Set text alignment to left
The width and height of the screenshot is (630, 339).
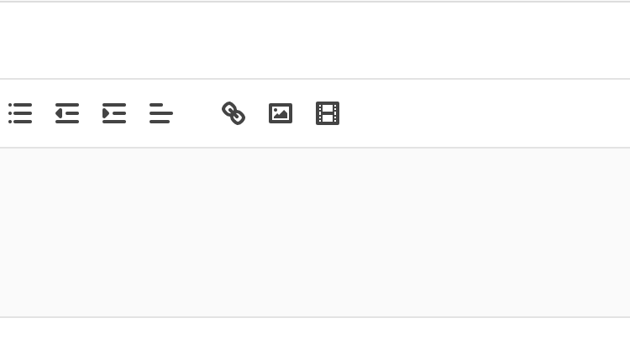tap(161, 113)
